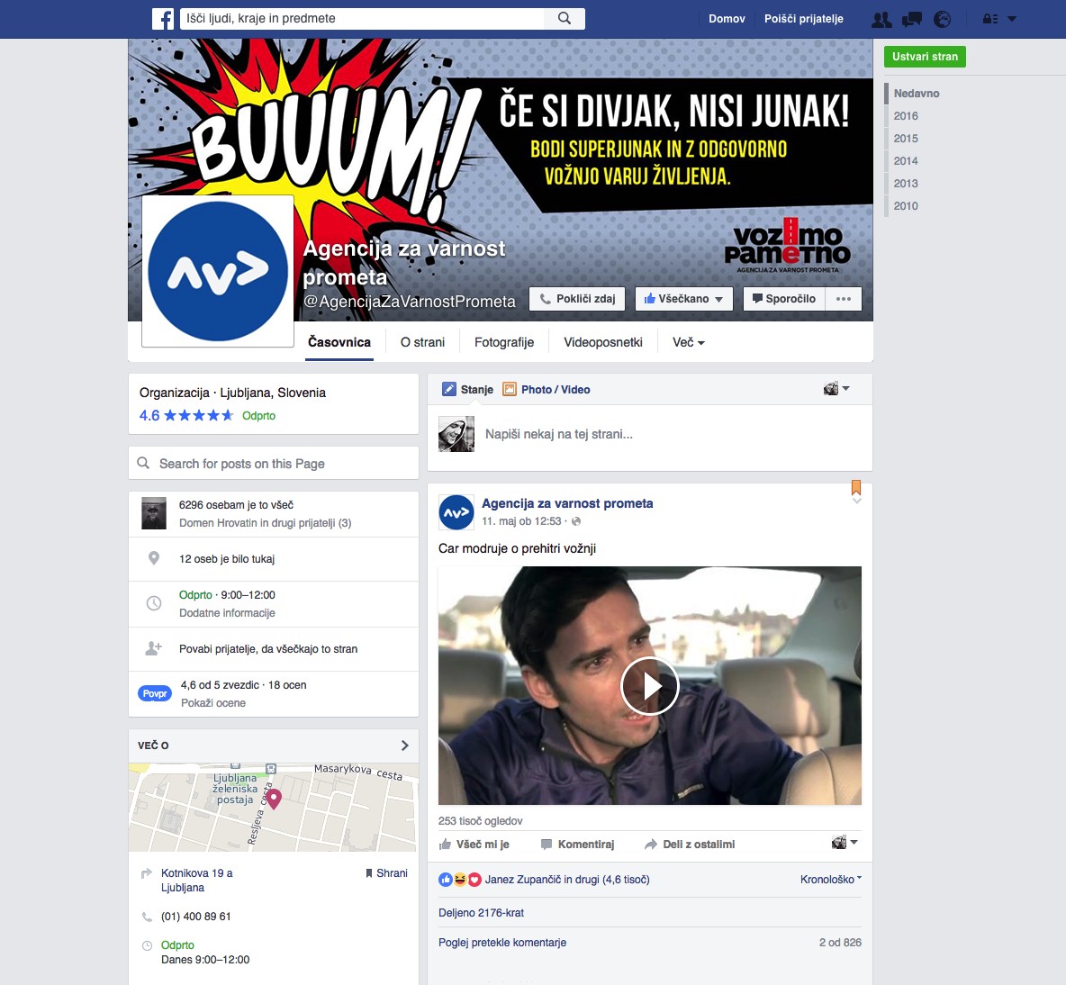
Task: Expand the VEČ O section arrow
Action: click(x=404, y=746)
